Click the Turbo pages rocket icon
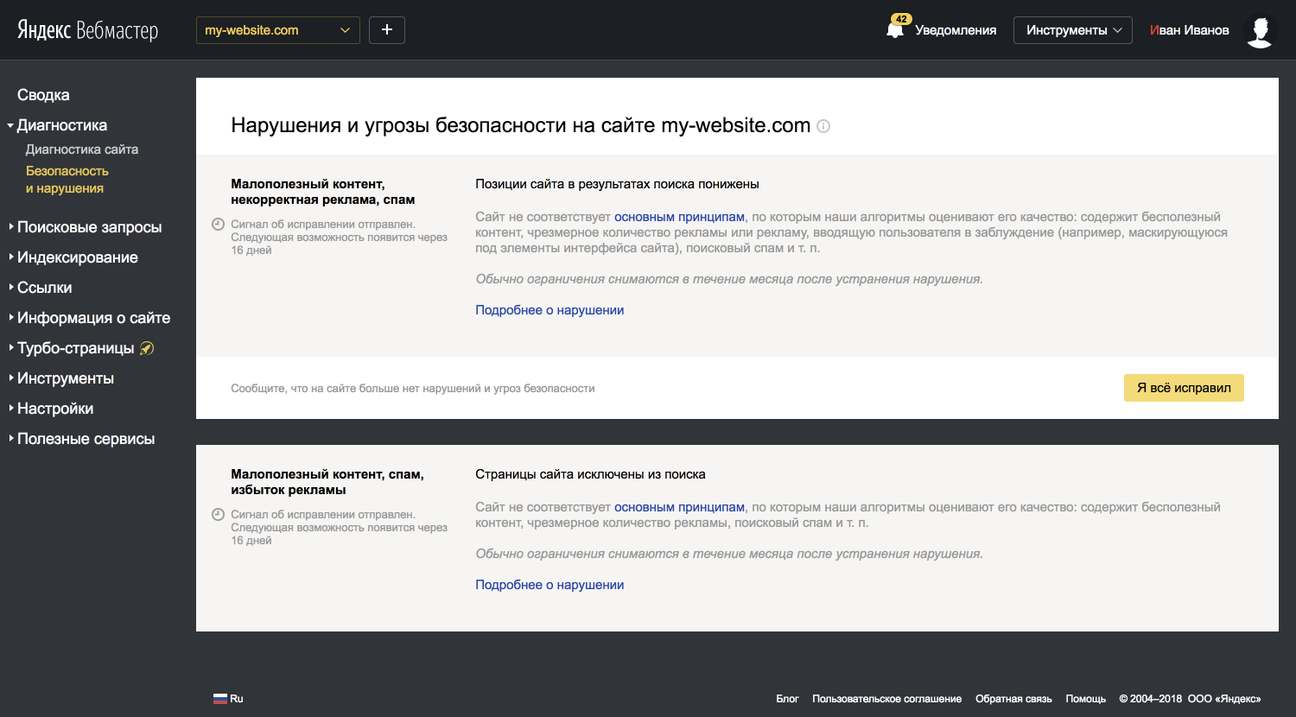Viewport: 1296px width, 717px height. click(147, 348)
